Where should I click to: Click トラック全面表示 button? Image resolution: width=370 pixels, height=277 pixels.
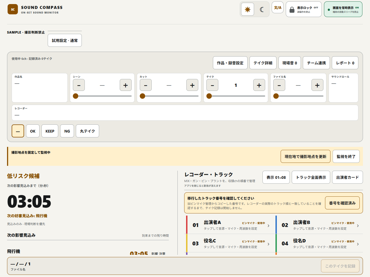pyautogui.click(x=311, y=177)
